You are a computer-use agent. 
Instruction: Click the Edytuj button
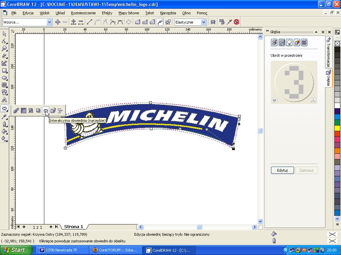pos(282,170)
